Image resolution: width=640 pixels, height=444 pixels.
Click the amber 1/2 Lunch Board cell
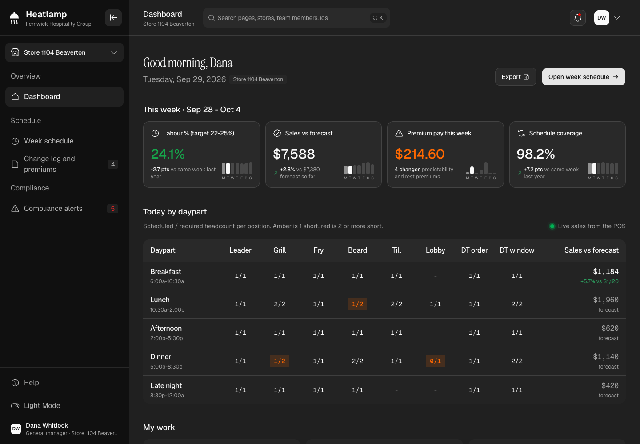[x=357, y=304]
